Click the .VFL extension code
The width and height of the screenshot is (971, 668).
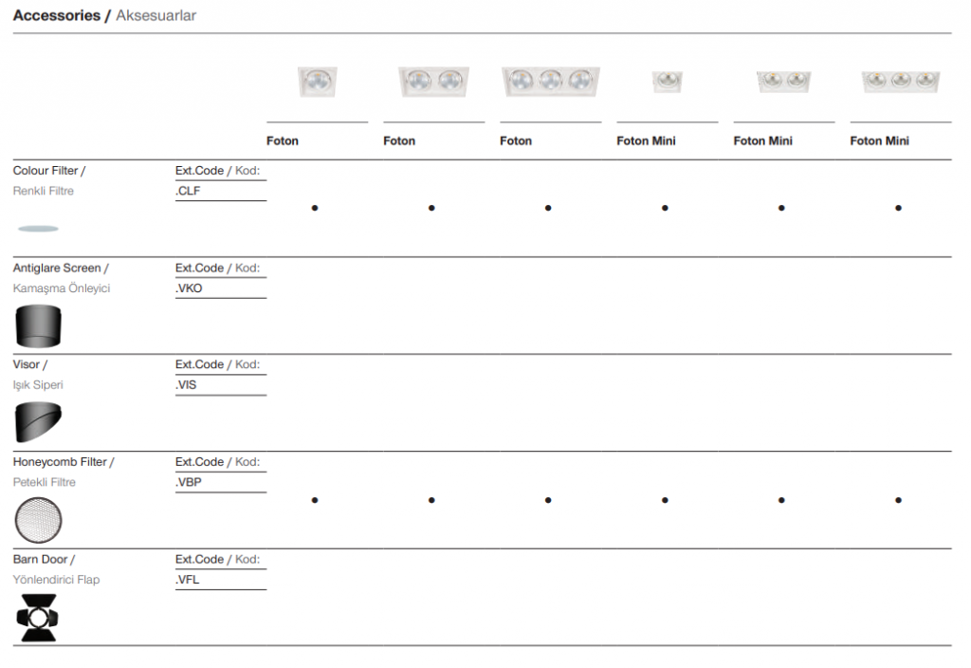click(188, 580)
